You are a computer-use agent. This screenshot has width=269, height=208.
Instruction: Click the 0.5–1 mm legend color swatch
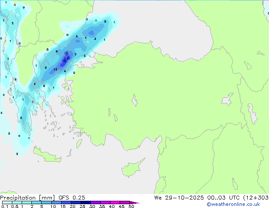click(17, 202)
